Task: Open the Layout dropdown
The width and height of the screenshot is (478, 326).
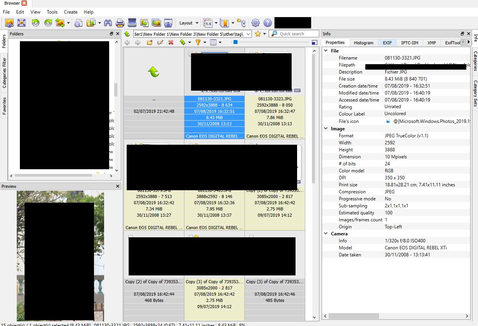Action: click(189, 23)
